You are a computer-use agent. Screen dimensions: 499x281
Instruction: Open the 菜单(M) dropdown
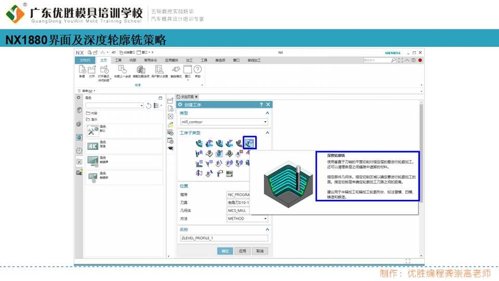(x=87, y=91)
